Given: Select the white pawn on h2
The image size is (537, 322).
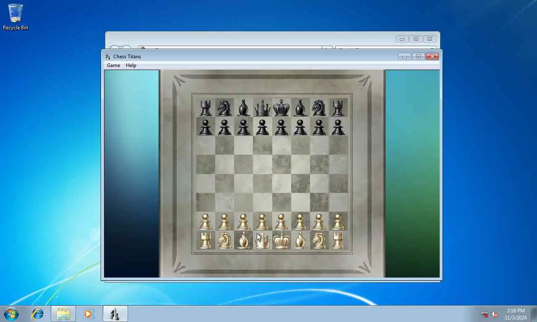Looking at the screenshot, I should [x=338, y=222].
